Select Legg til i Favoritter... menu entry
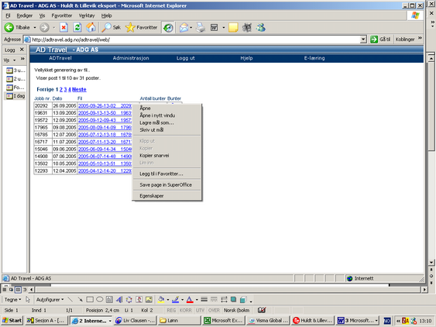 pos(167,174)
